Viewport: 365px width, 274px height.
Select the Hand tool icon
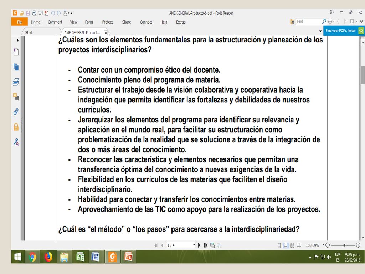(x=66, y=13)
